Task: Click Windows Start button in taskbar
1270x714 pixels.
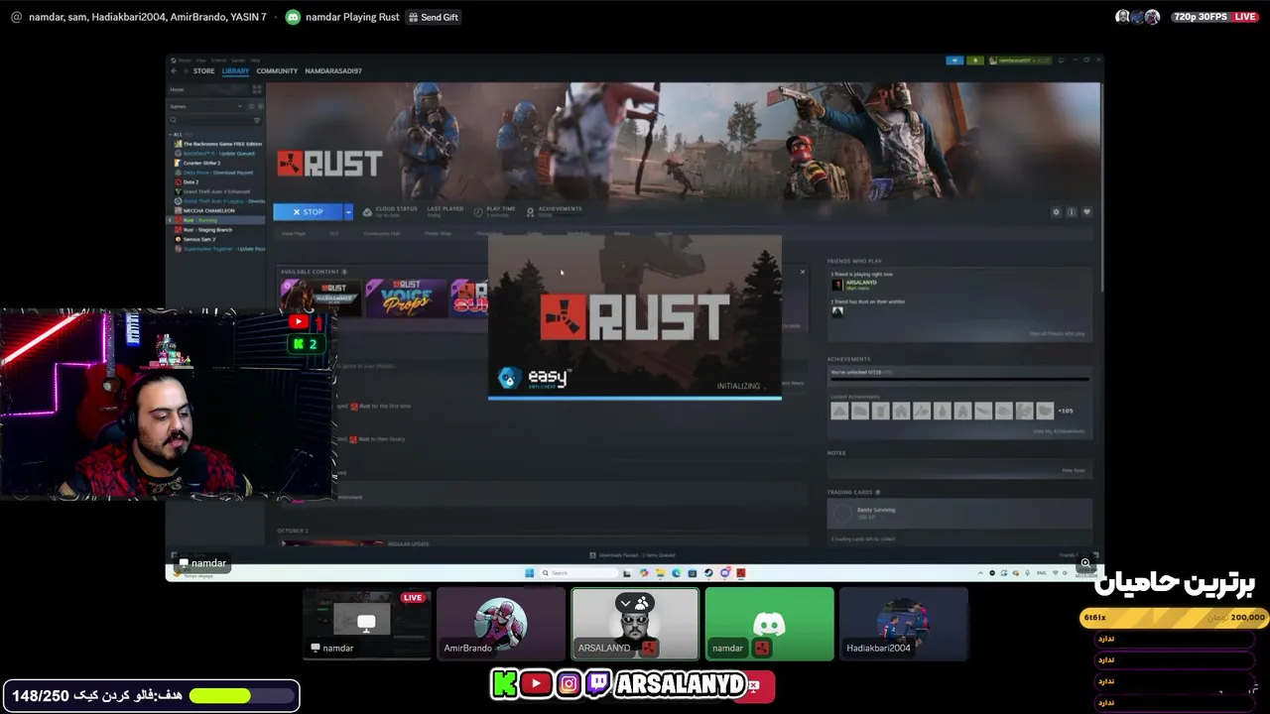Action: pos(529,573)
